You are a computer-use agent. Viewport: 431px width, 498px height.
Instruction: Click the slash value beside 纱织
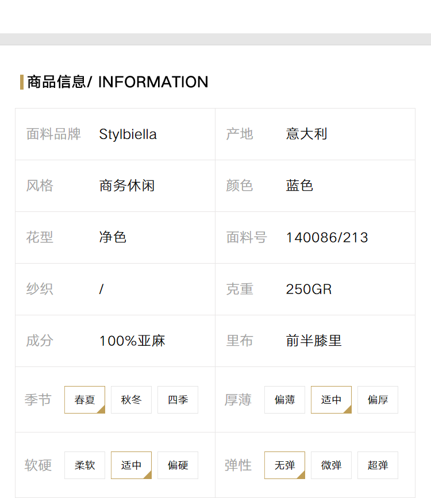pyautogui.click(x=101, y=289)
